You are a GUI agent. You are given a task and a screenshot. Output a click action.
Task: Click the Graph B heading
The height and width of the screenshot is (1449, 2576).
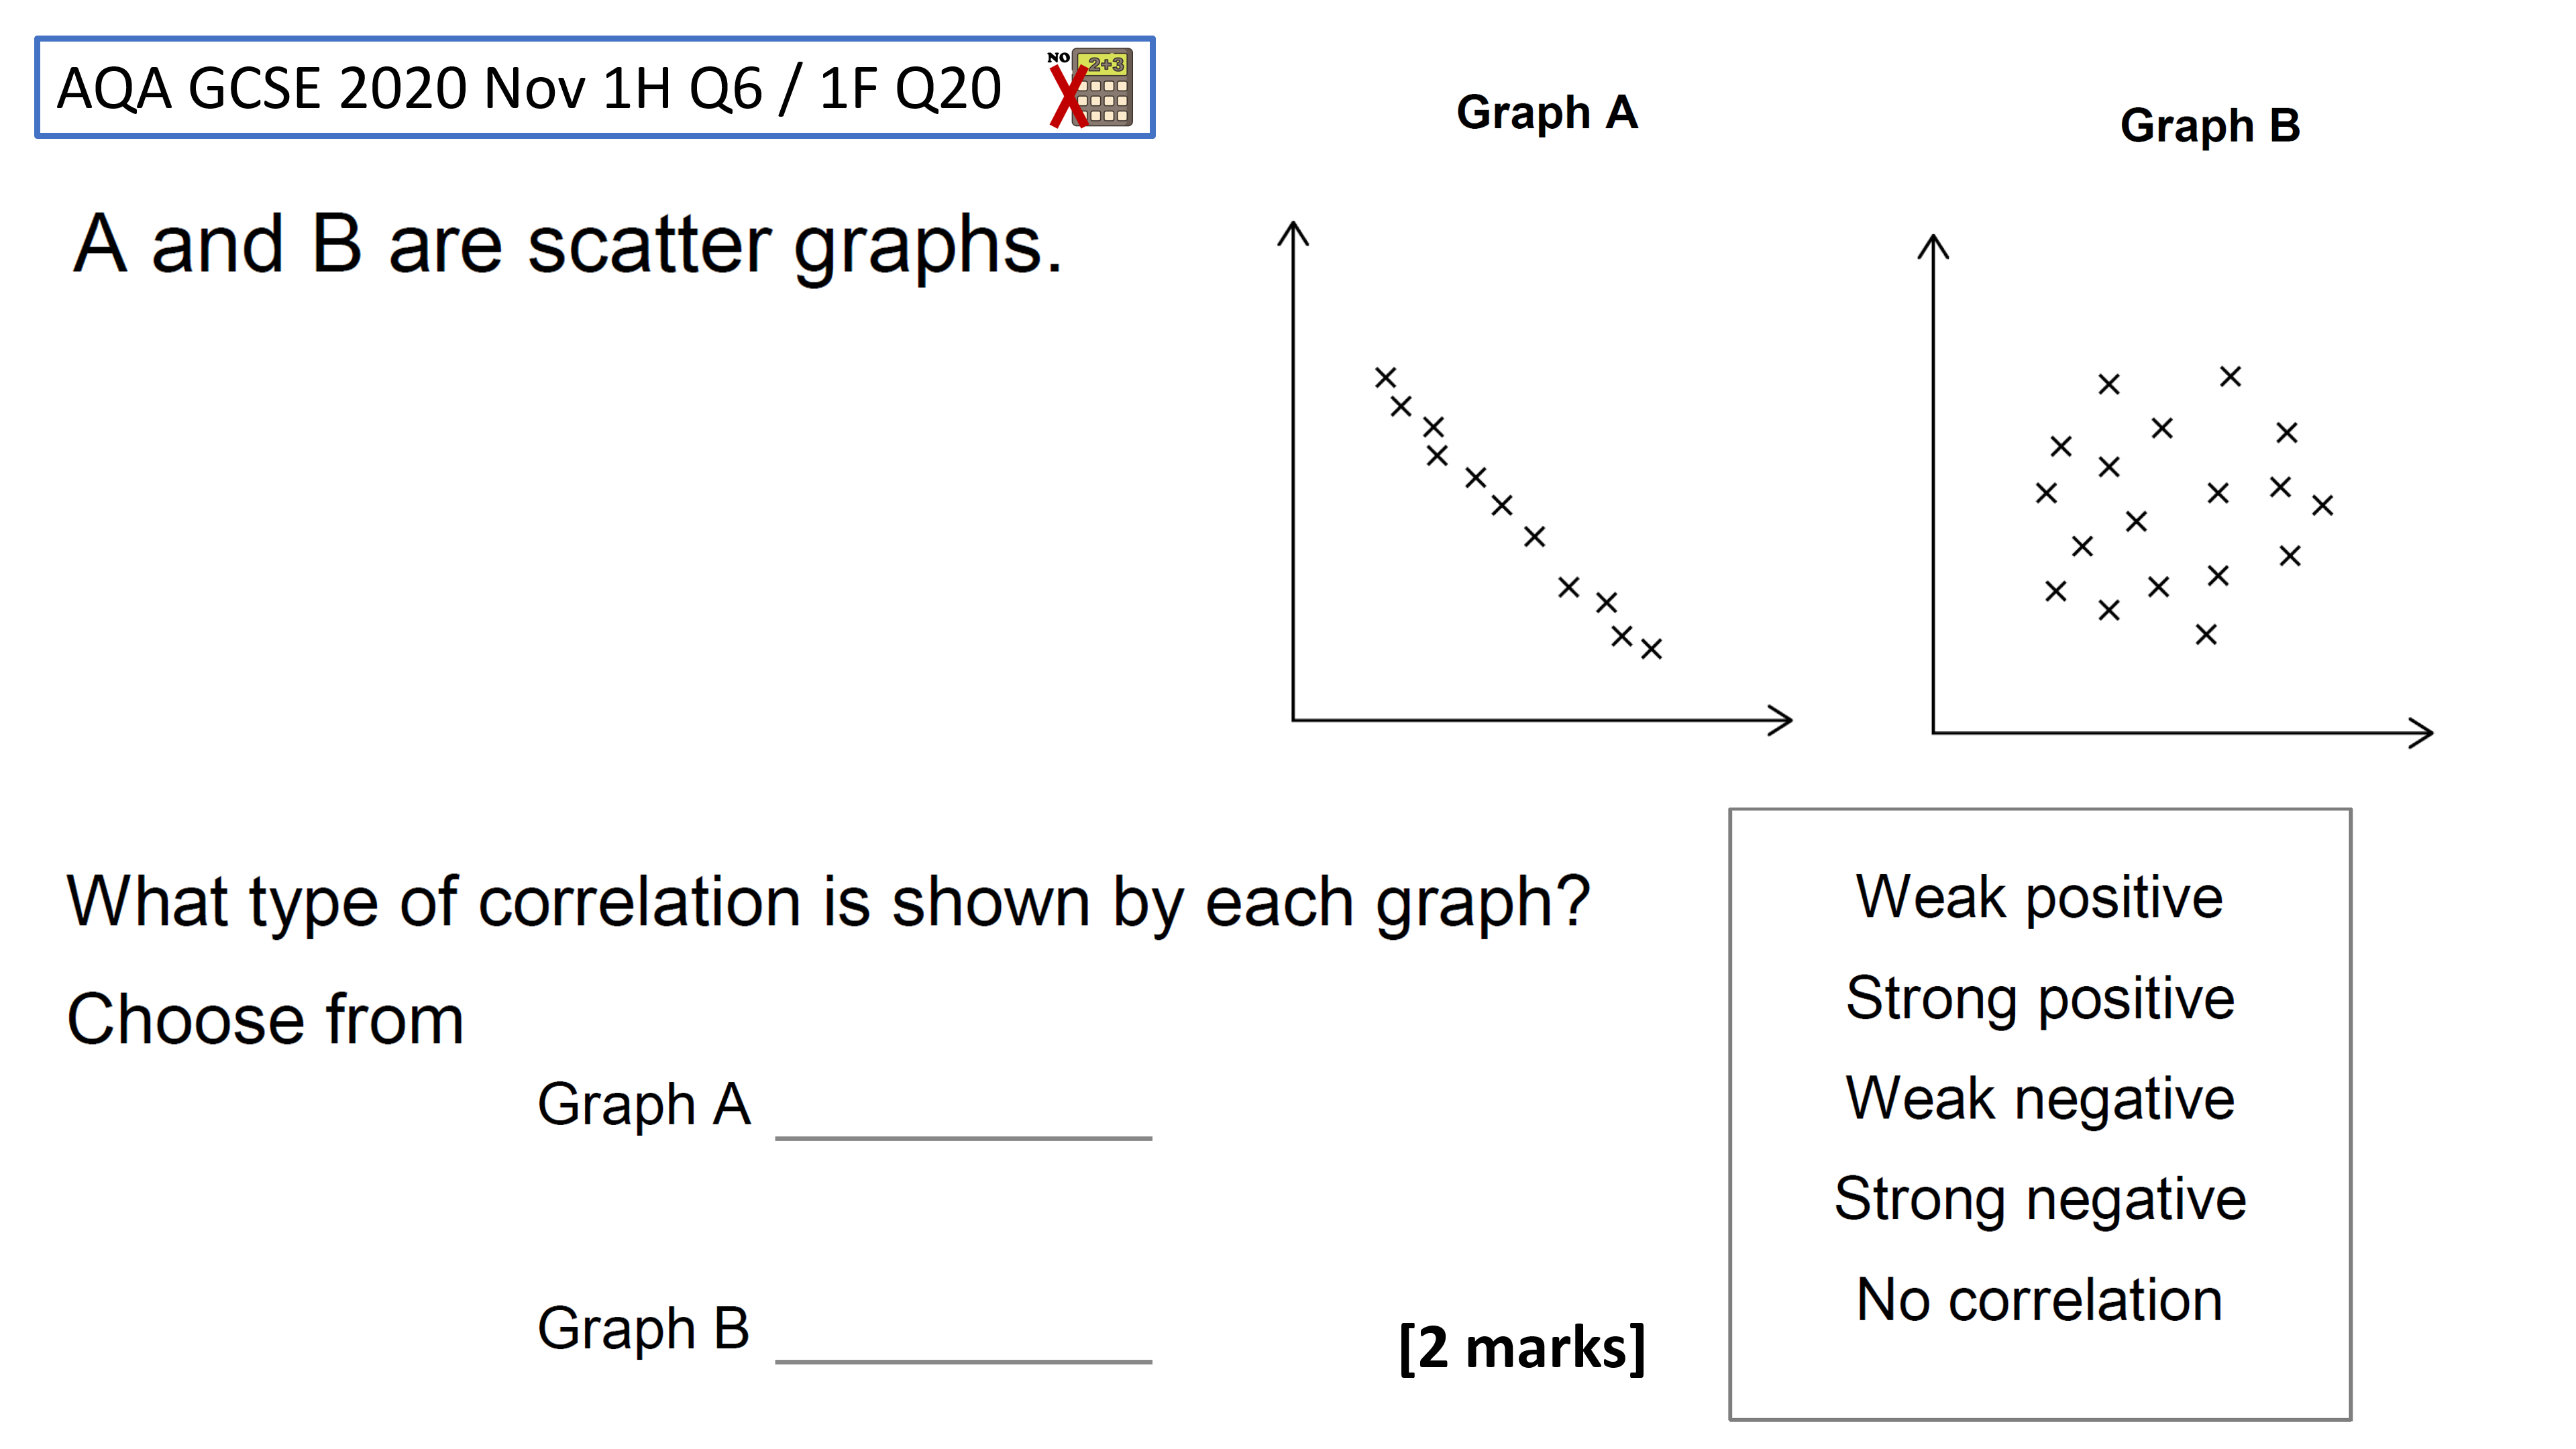coord(2210,127)
